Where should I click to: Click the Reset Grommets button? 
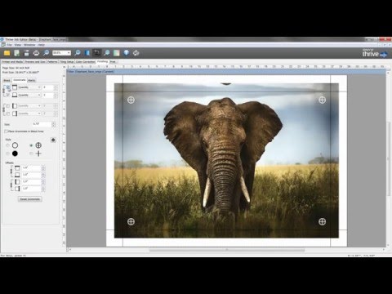tap(30, 199)
